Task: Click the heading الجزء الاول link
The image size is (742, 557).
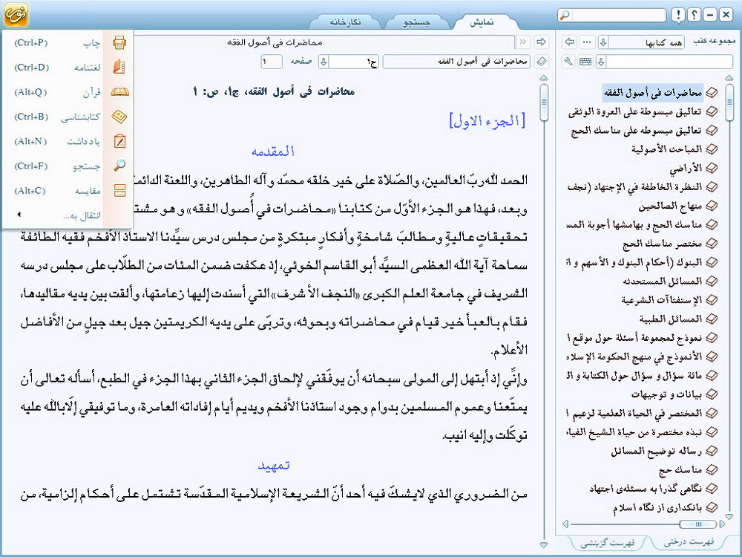Action: (x=487, y=121)
